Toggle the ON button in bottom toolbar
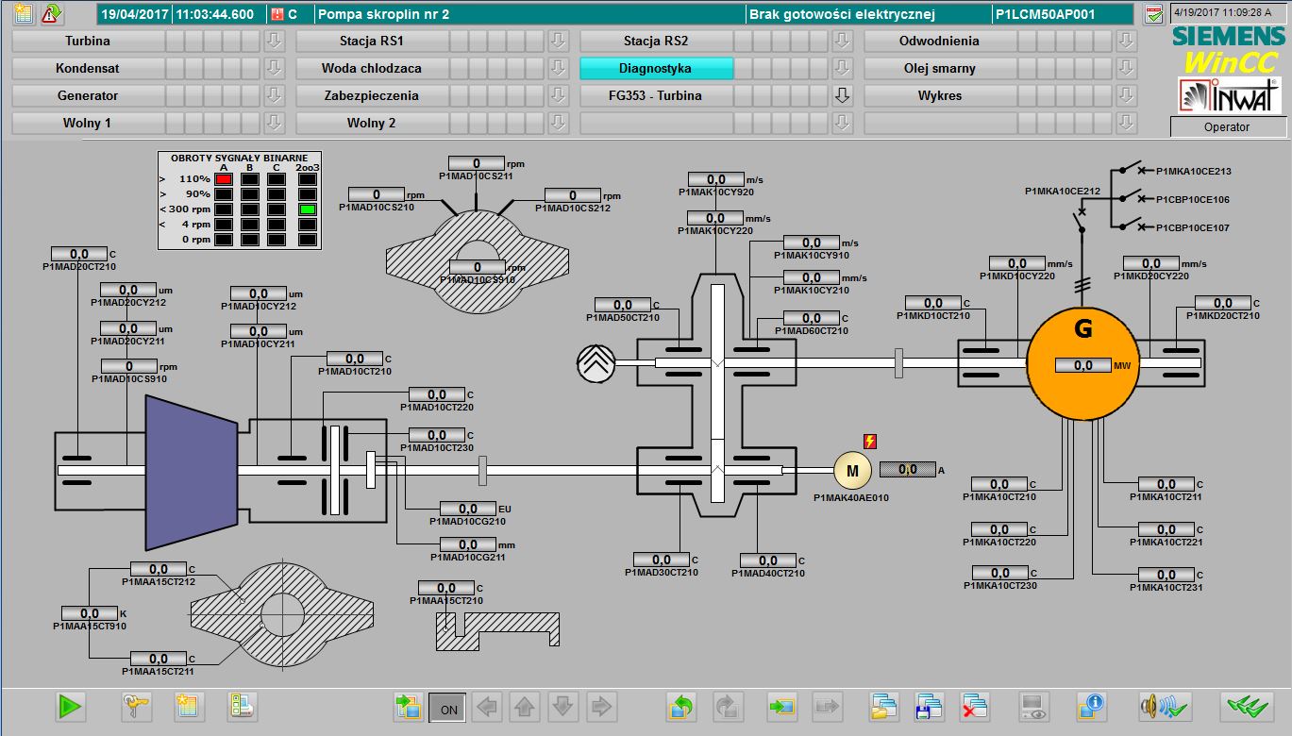 coord(447,707)
